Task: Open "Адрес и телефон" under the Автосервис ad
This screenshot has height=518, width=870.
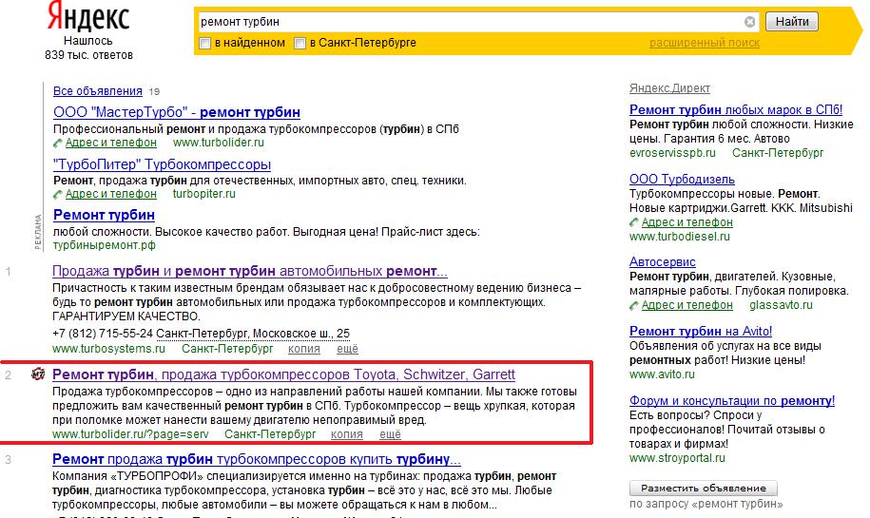Action: (x=686, y=305)
